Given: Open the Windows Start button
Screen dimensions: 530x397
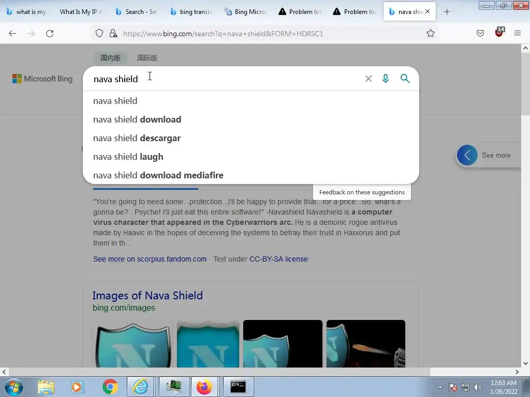Looking at the screenshot, I should coord(14,387).
